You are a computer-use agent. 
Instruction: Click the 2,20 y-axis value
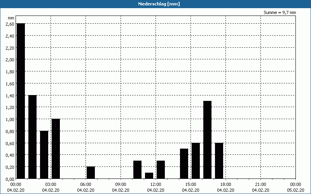(10, 48)
